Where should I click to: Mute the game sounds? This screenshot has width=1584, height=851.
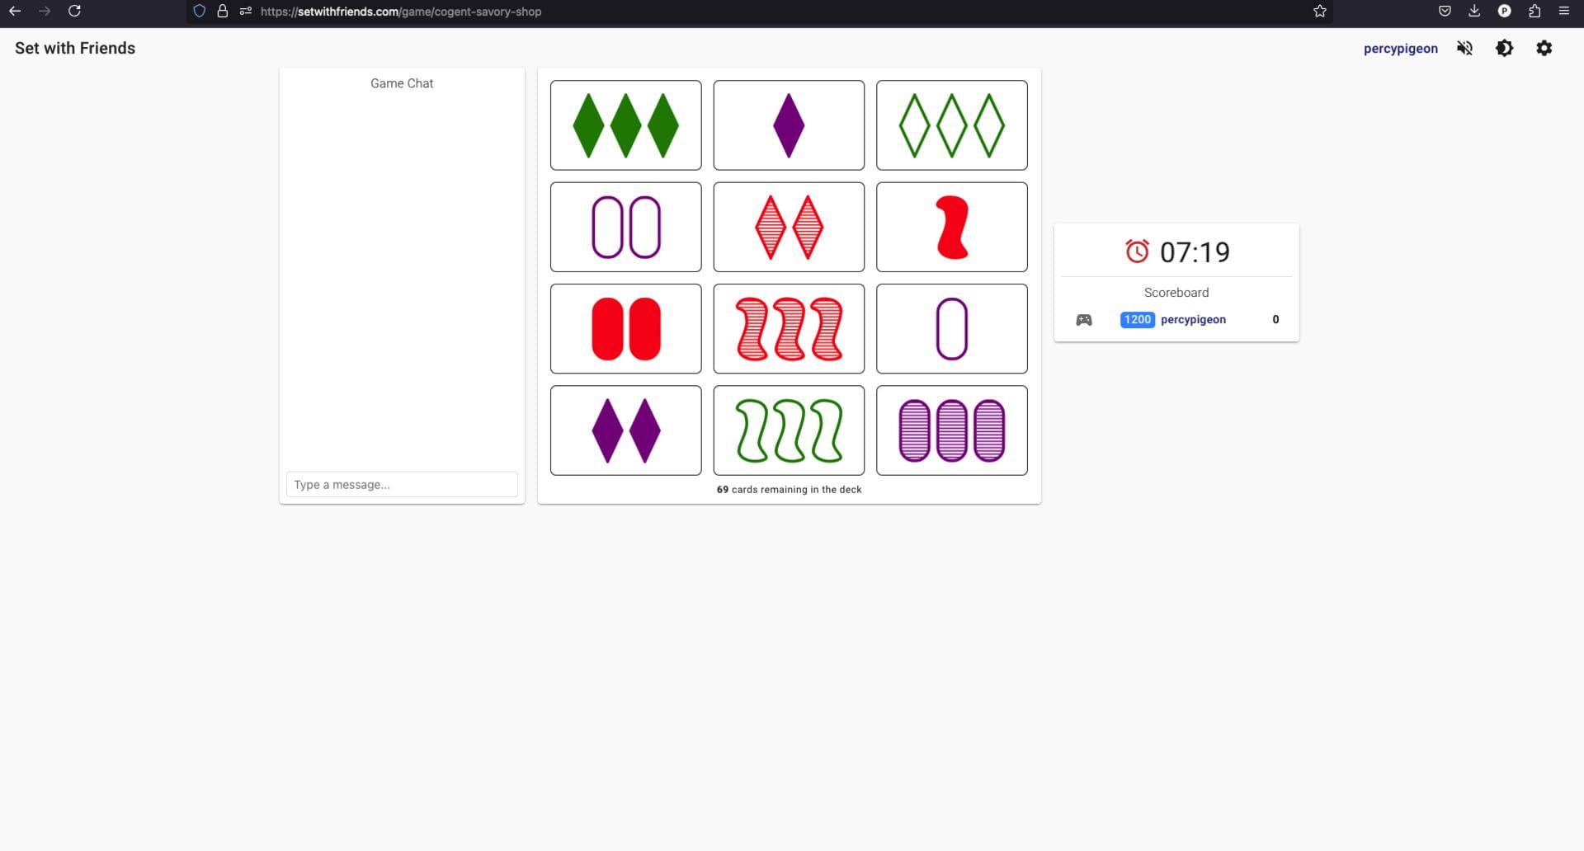tap(1464, 48)
